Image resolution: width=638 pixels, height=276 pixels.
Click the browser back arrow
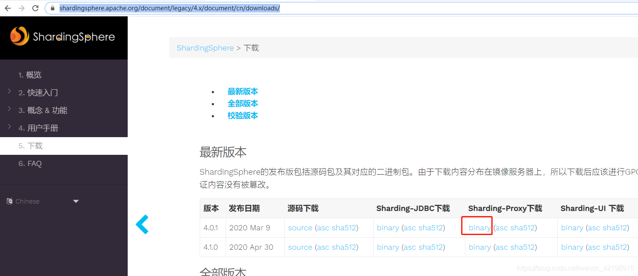pyautogui.click(x=7, y=8)
